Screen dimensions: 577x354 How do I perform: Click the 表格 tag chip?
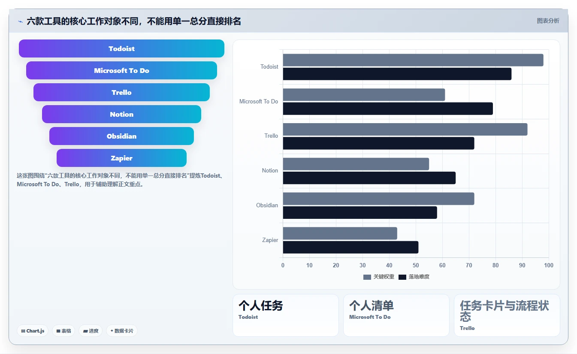click(63, 331)
